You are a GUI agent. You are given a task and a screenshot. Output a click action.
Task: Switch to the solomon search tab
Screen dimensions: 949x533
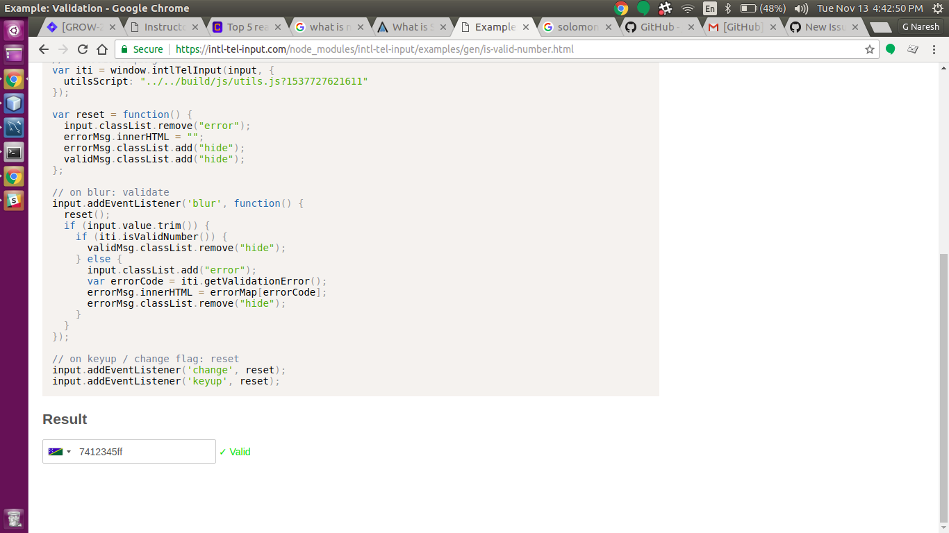point(577,26)
